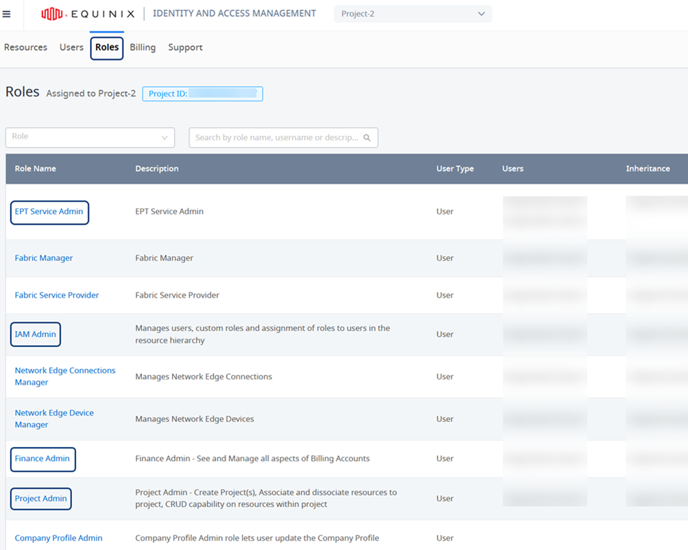Click User type in Fabric Manager row
688x550 pixels.
point(444,258)
